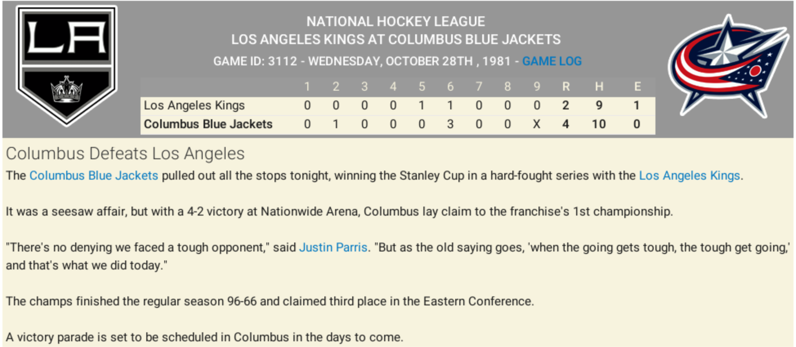Click the R column header
Screen dimensions: 796x347
[566, 87]
